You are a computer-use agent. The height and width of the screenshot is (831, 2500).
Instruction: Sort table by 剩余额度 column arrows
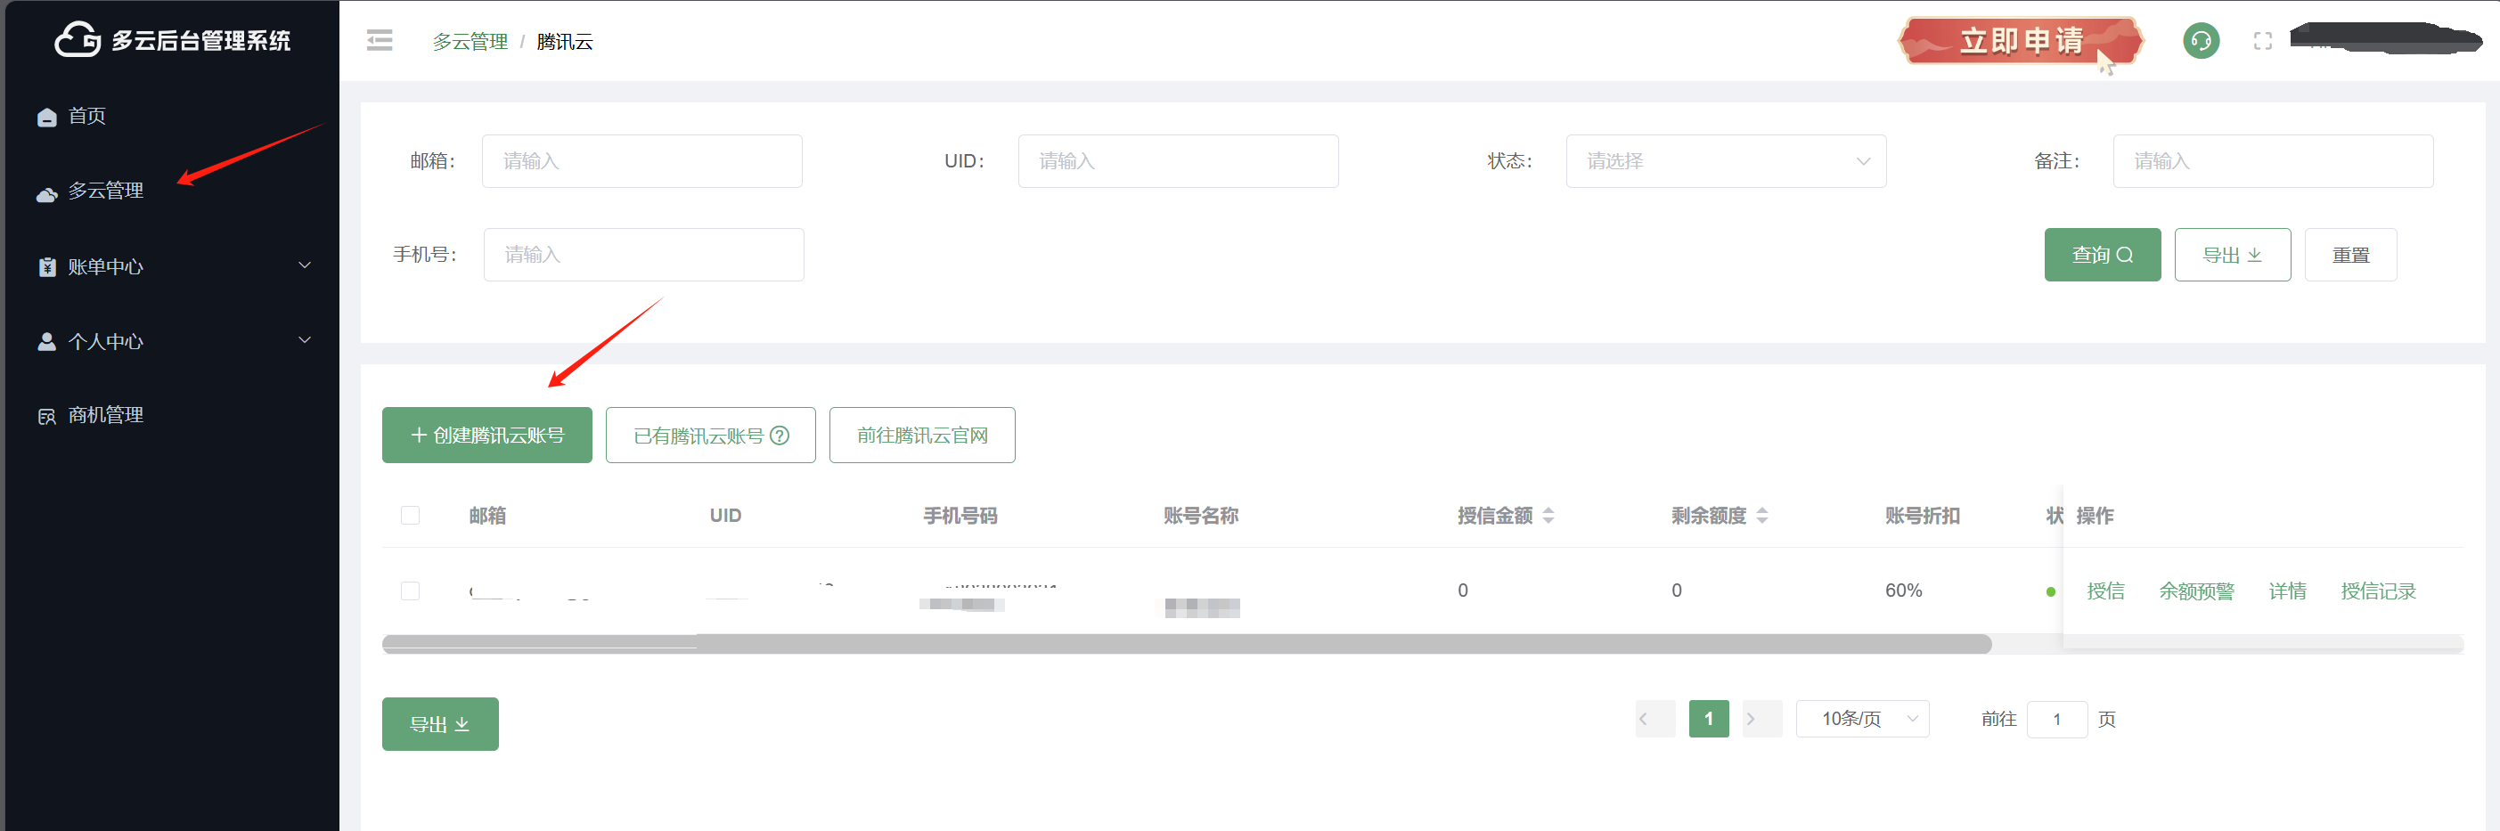pos(1761,516)
